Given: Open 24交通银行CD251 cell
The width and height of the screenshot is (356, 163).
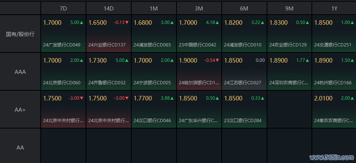Looking at the screenshot, I should (334, 34).
